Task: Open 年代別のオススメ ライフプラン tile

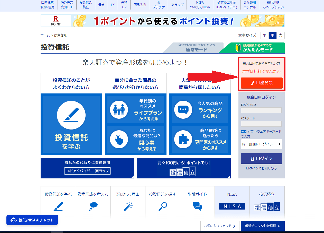Action: tap(136, 110)
